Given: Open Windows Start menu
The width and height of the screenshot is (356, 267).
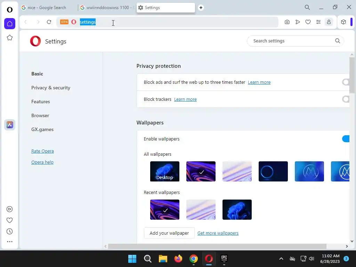Looking at the screenshot, I should tap(132, 259).
